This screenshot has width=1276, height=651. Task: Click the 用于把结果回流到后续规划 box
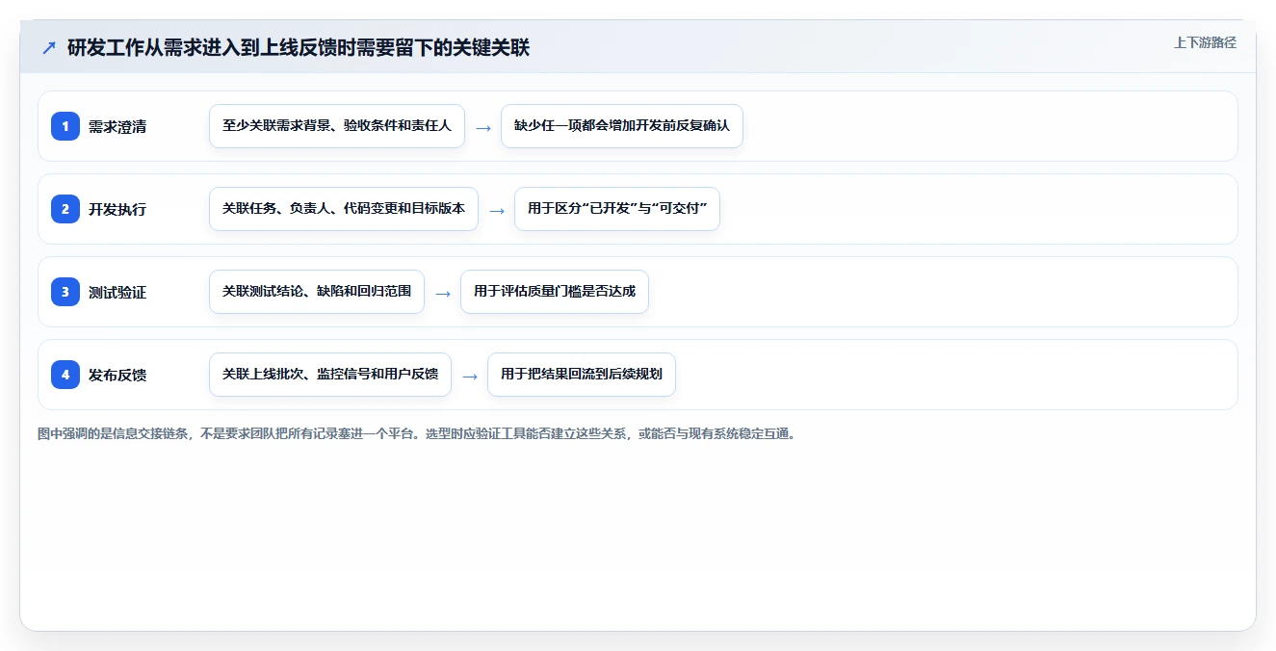[582, 375]
